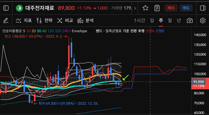This screenshot has height=115, width=209.
Task: Capture chart with the camera icon
Action: pos(190,21)
